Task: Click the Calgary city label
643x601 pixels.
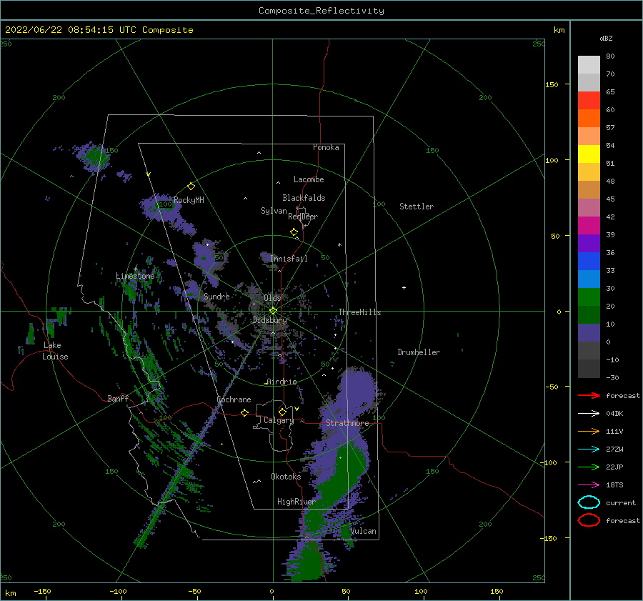Action: click(x=279, y=420)
